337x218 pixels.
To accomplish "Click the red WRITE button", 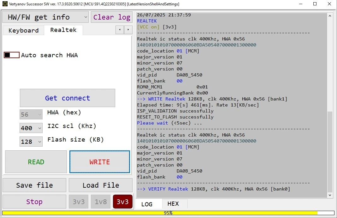I will pos(100,162).
